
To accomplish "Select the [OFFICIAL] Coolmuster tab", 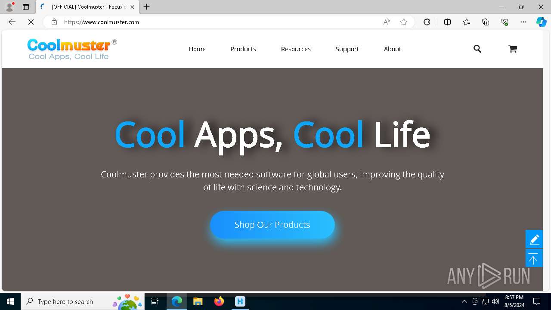I will (x=87, y=7).
